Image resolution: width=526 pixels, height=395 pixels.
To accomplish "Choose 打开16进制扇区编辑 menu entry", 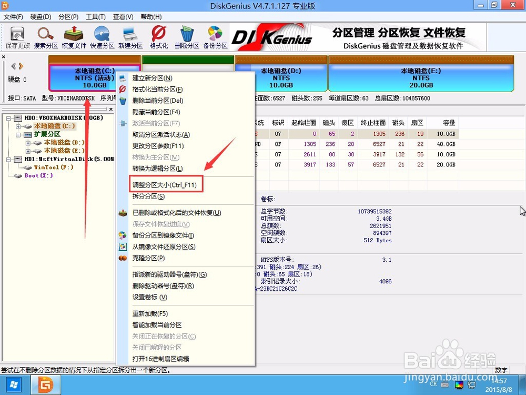I will 160,359.
